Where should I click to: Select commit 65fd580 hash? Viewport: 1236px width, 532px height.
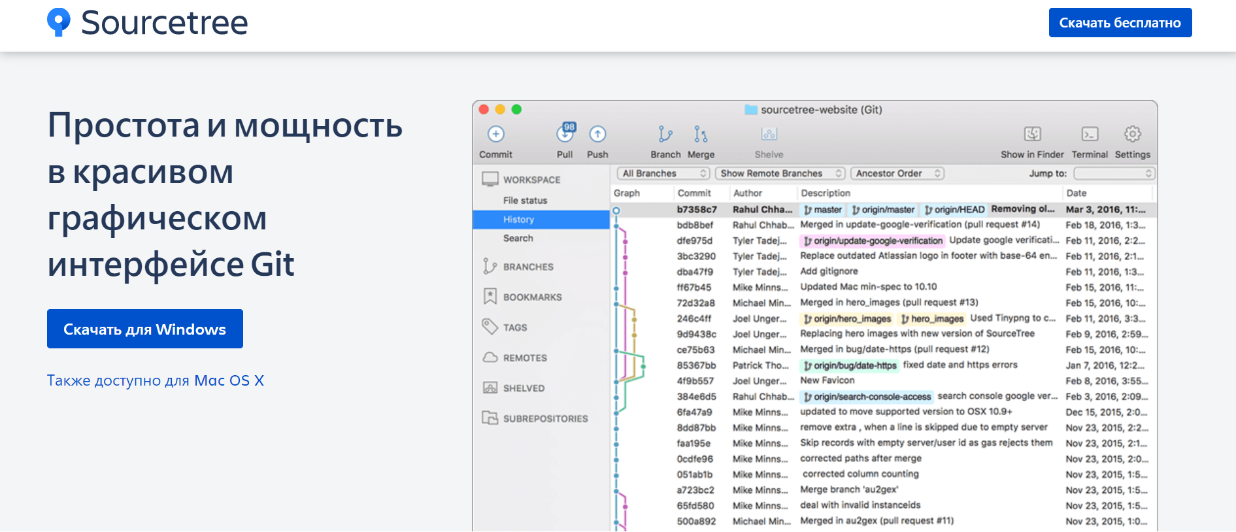pos(695,506)
